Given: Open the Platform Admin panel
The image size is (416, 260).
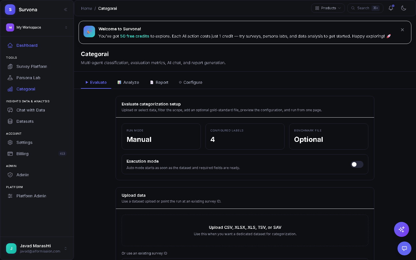Looking at the screenshot, I should click(x=31, y=196).
